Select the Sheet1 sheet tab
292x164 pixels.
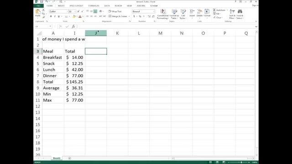point(57,158)
